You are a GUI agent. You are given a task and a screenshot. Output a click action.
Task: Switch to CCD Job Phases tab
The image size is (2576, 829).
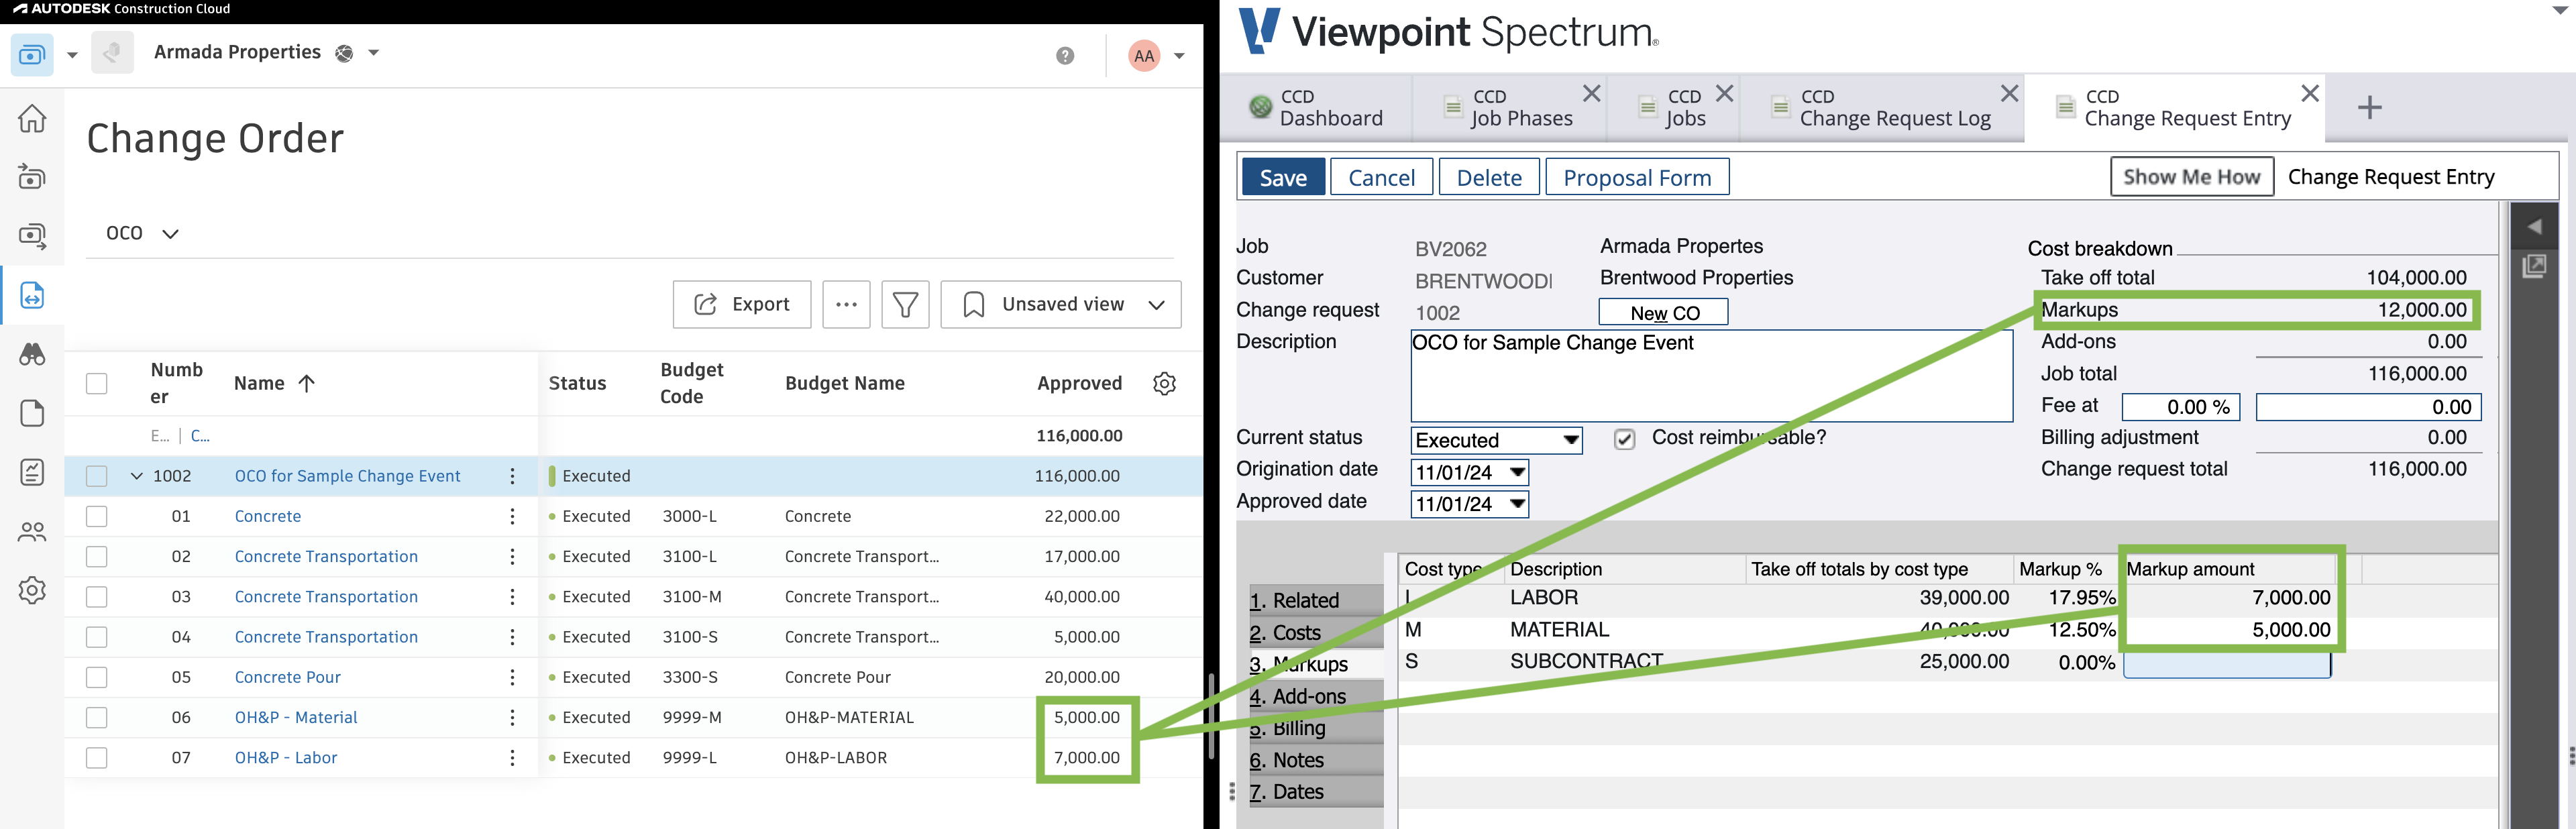(1508, 108)
